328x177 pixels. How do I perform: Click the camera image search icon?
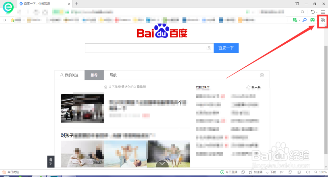pyautogui.click(x=209, y=48)
